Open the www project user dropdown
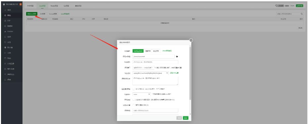This screenshot has width=308, height=124. pyautogui.click(x=142, y=94)
